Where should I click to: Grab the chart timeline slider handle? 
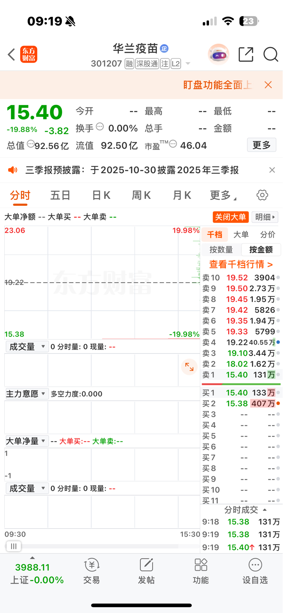point(14,546)
